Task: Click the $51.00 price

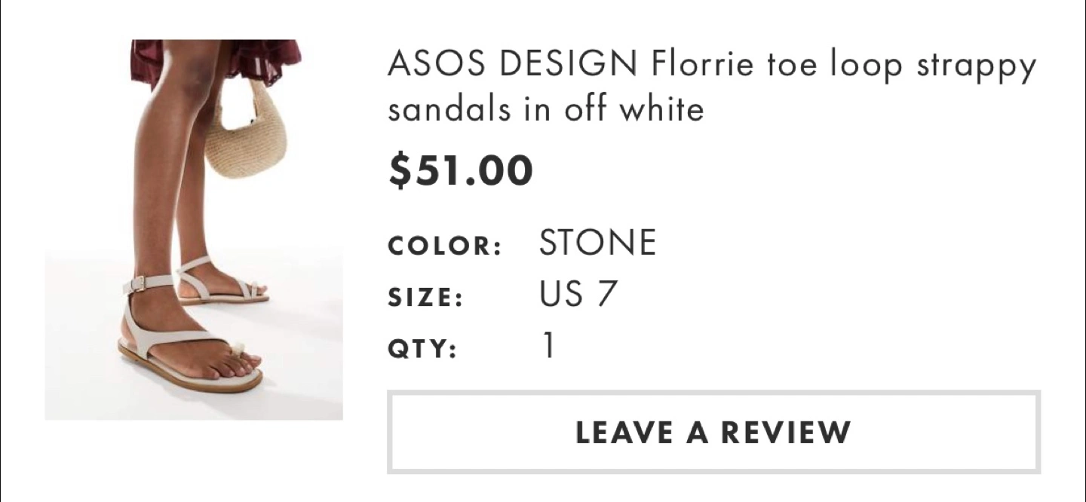Action: (461, 170)
